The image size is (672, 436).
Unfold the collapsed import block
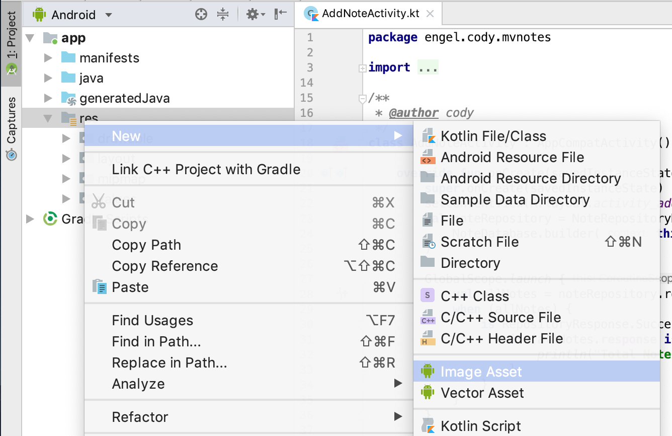[362, 68]
